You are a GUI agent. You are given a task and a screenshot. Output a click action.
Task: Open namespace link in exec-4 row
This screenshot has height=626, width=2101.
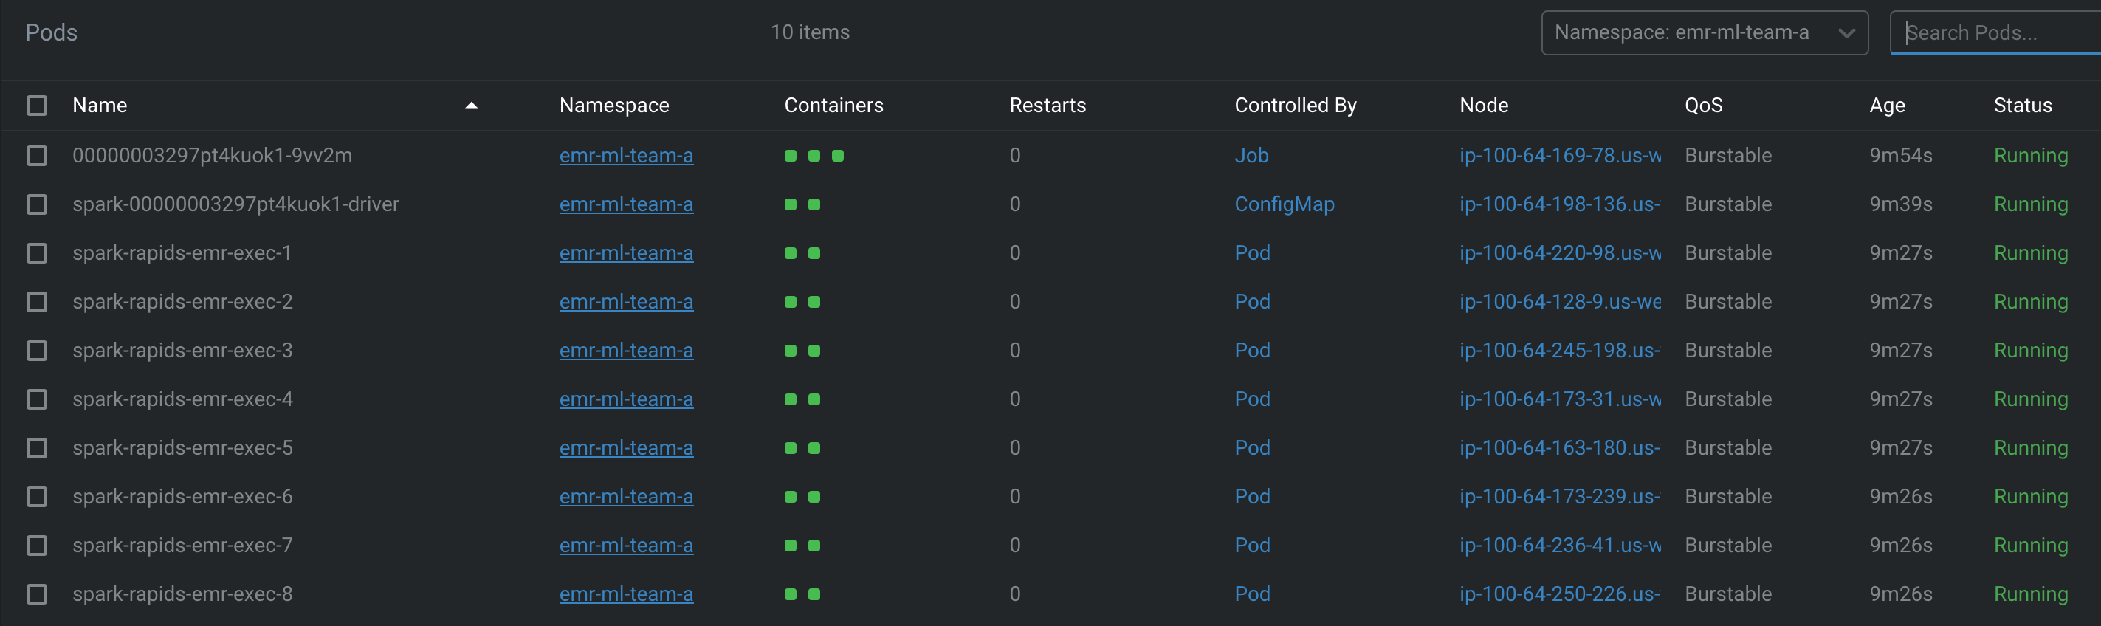click(626, 399)
